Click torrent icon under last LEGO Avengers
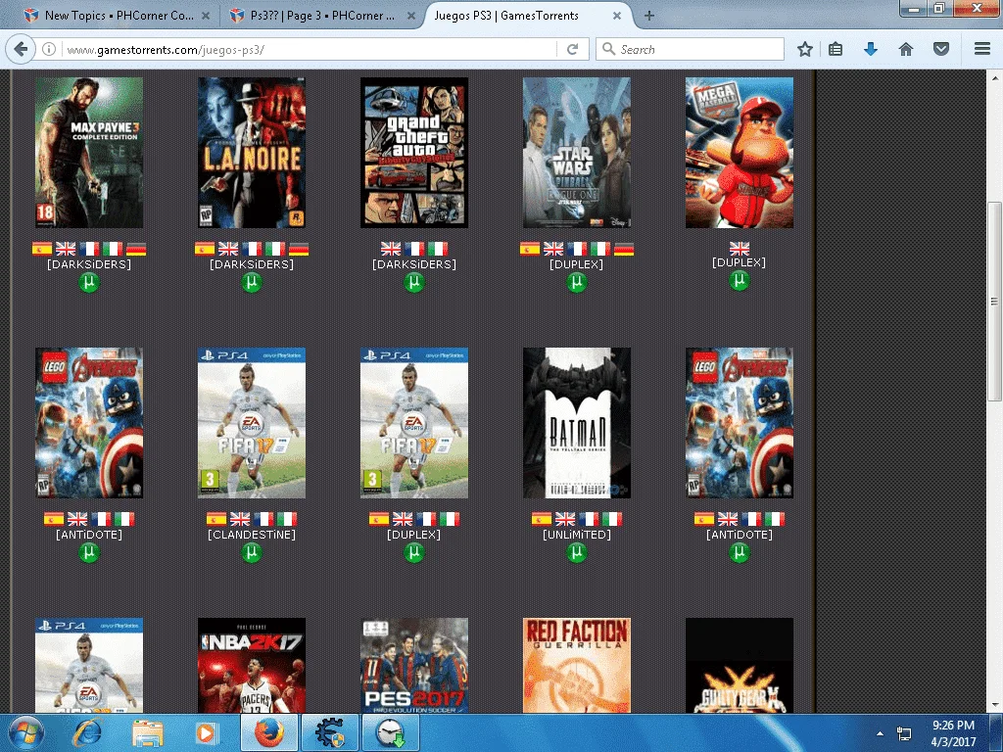The width and height of the screenshot is (1003, 752). 739,552
